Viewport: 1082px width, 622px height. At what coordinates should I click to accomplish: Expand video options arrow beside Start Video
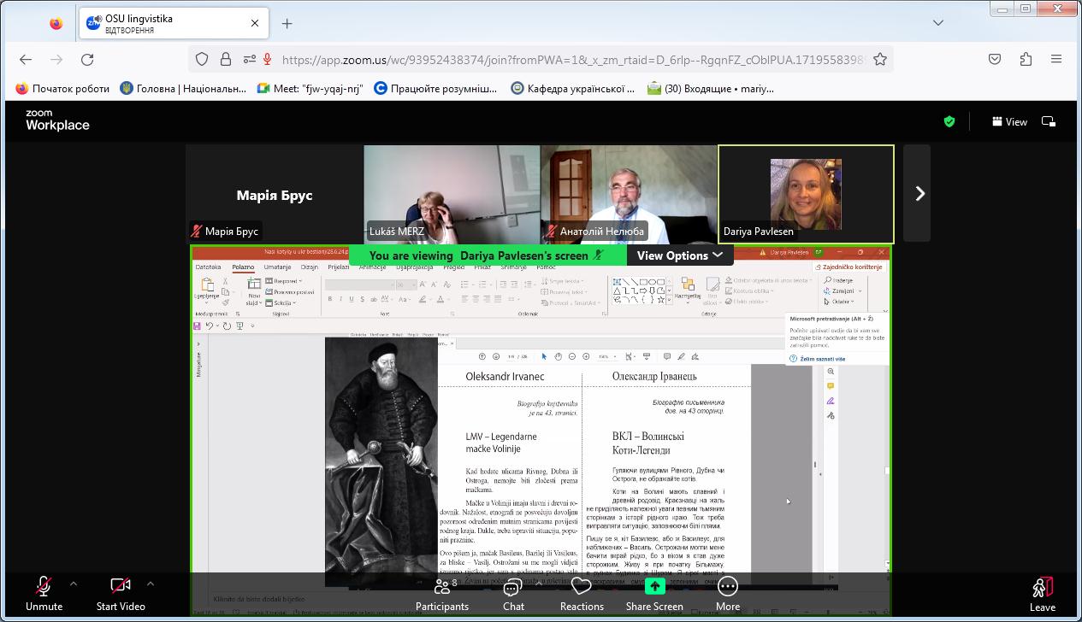[151, 584]
